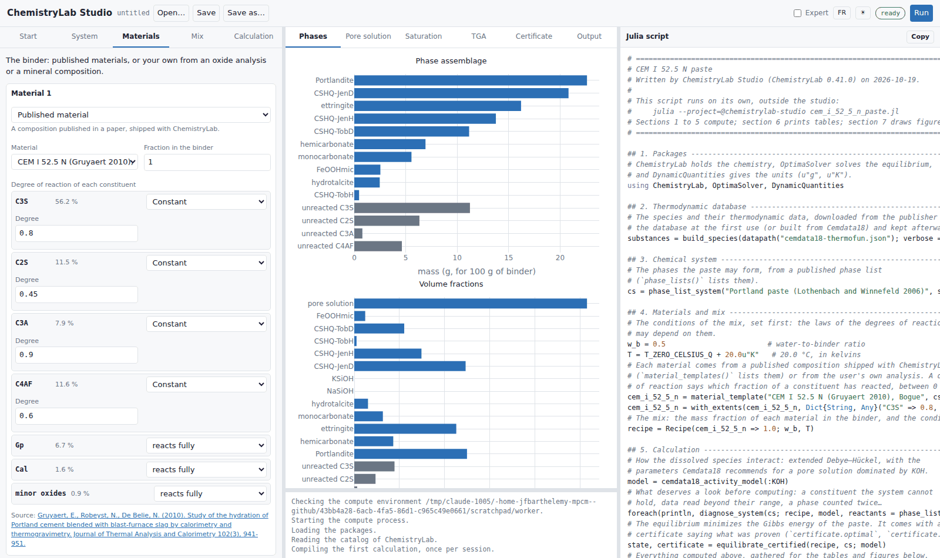Open the Material 1 type dropdown
Image resolution: width=940 pixels, height=558 pixels.
click(x=141, y=115)
